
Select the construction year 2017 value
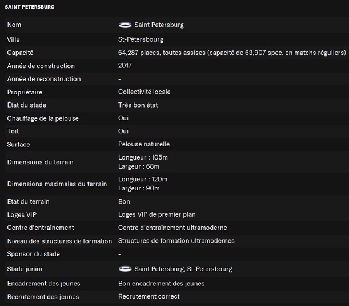click(x=125, y=66)
